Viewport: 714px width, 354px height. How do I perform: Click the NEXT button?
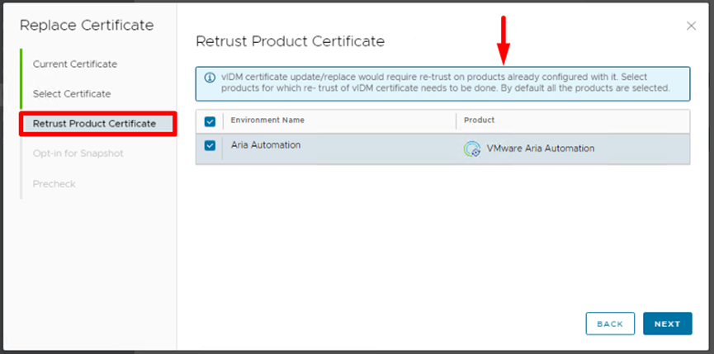(667, 323)
